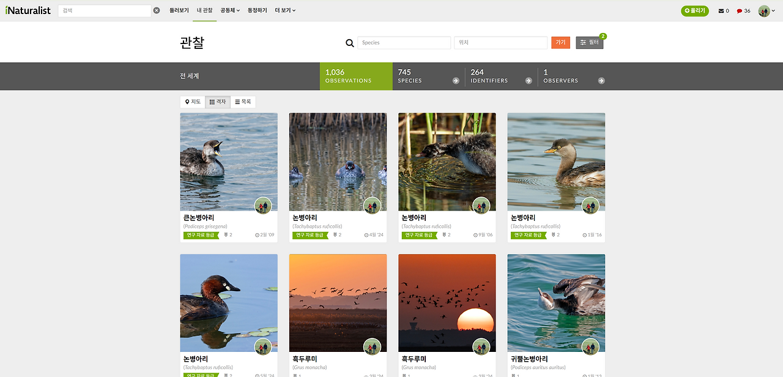Click the orange 가기 button

click(560, 43)
